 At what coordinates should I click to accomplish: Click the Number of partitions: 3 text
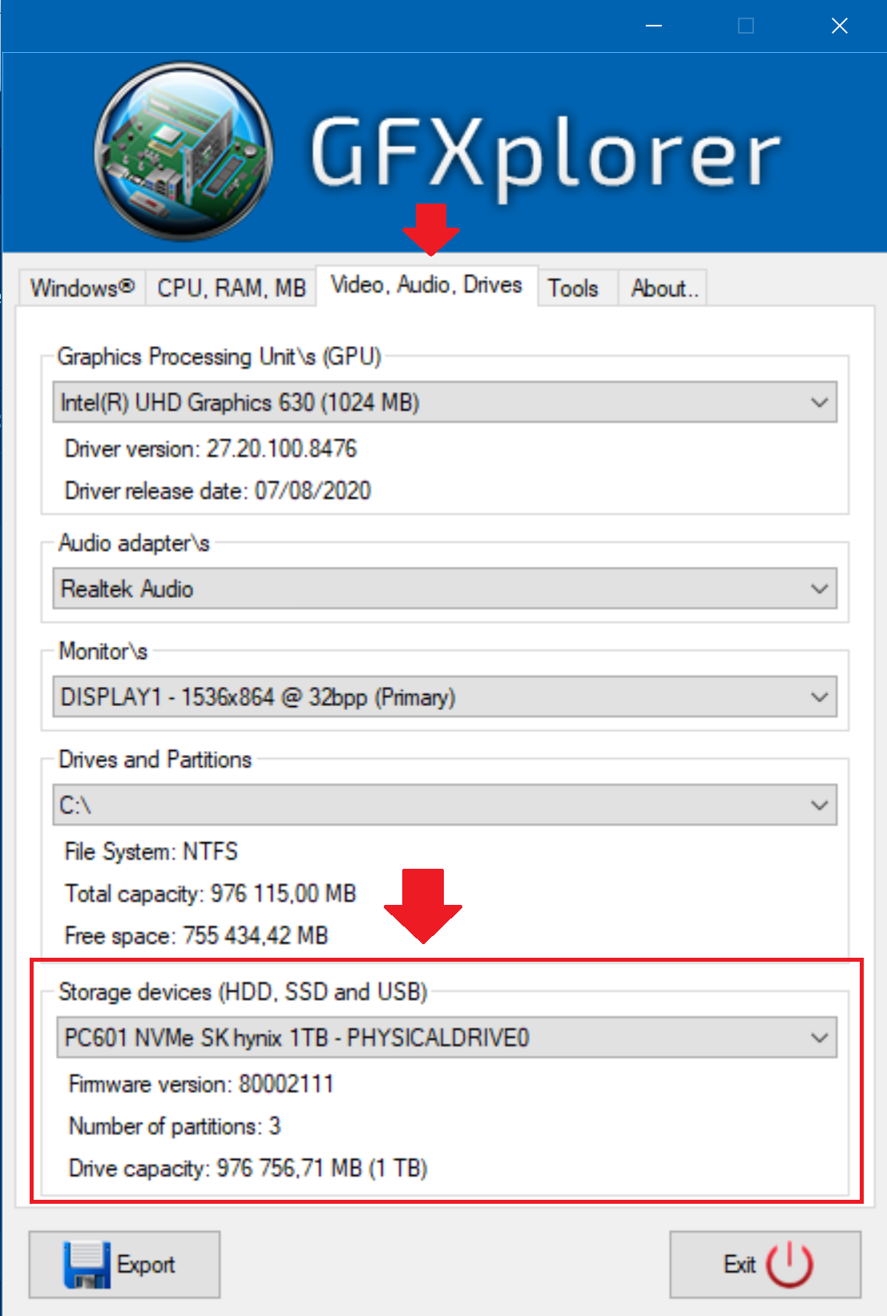[175, 1126]
